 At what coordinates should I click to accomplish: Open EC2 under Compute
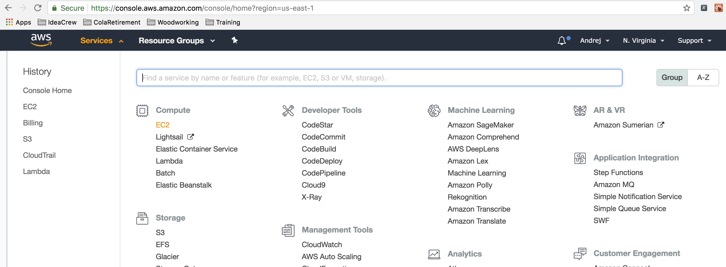click(x=163, y=125)
